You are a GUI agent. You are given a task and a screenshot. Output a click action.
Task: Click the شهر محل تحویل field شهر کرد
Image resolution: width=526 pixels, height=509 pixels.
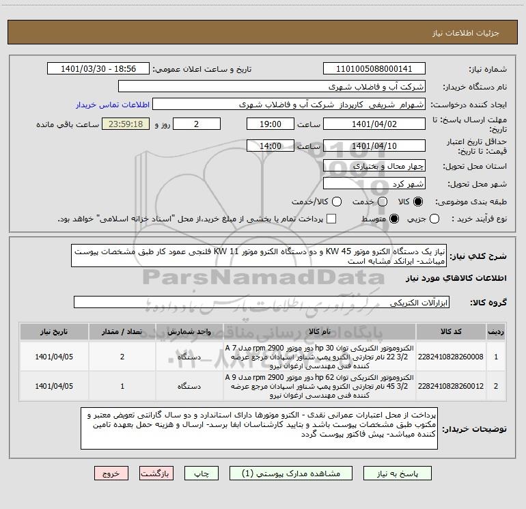374,184
